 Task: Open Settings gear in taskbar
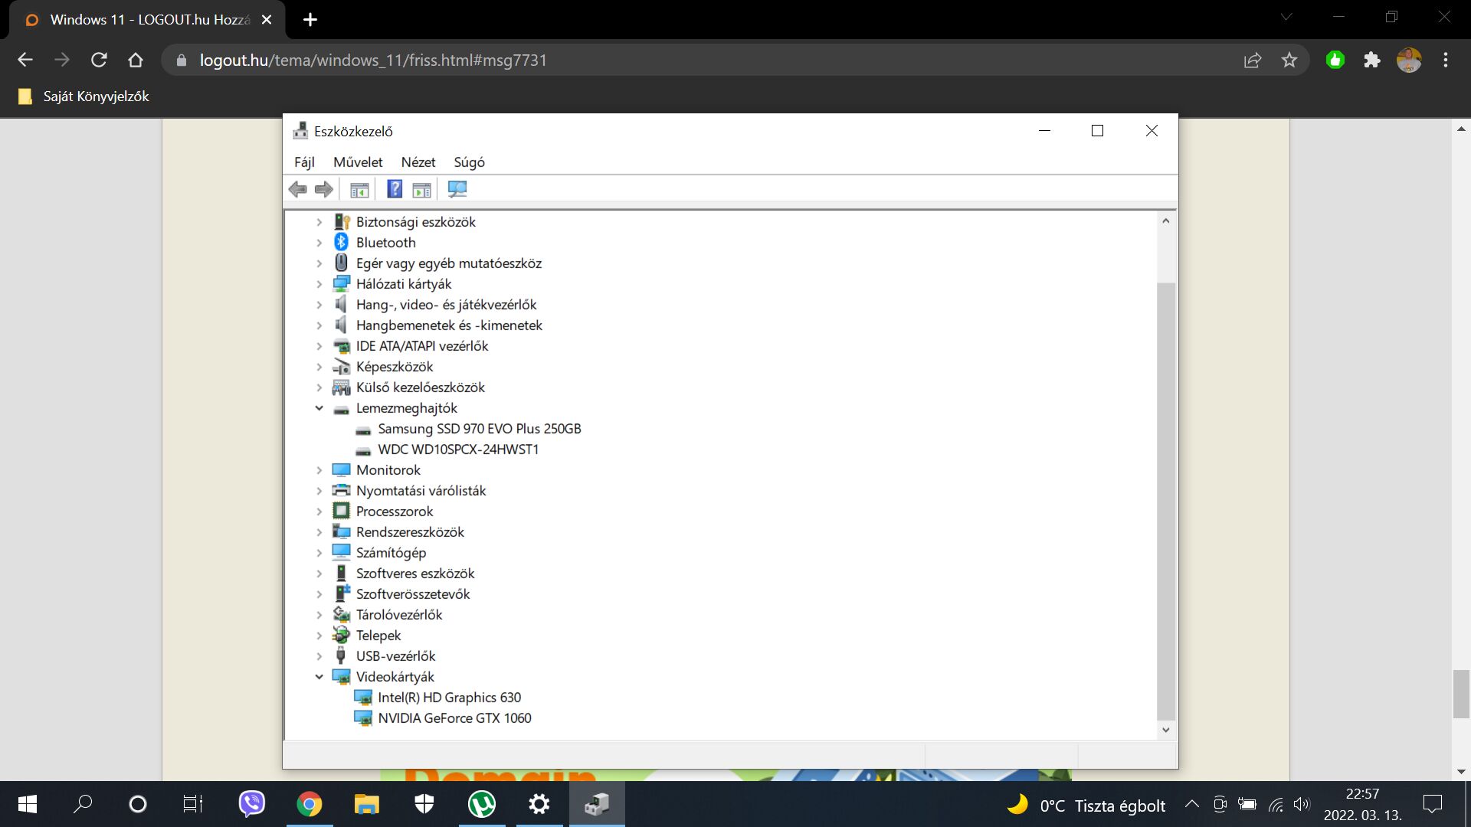(x=539, y=804)
